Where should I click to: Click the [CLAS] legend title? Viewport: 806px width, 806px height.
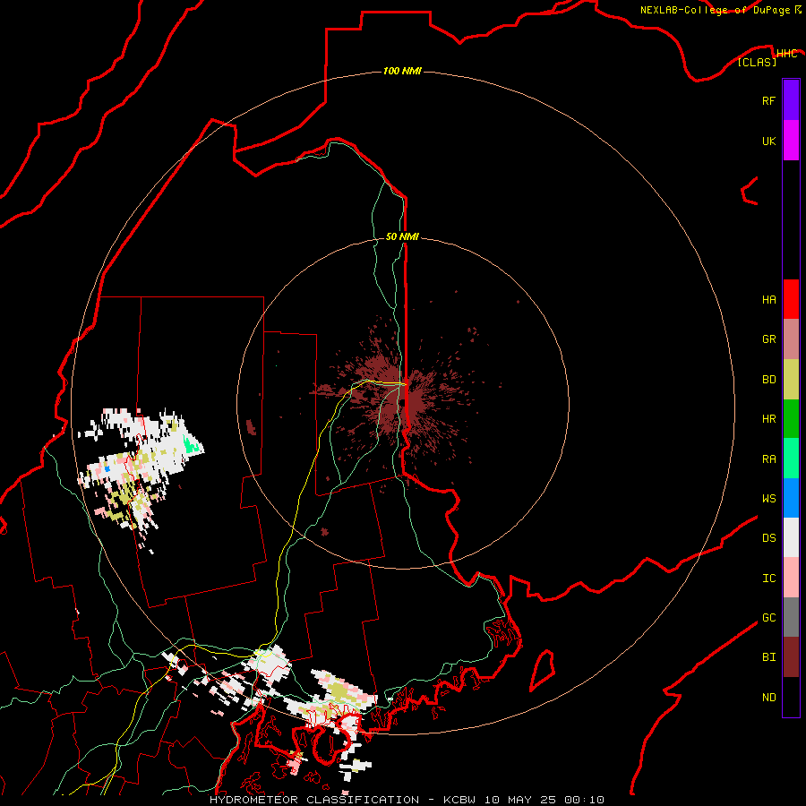[757, 62]
